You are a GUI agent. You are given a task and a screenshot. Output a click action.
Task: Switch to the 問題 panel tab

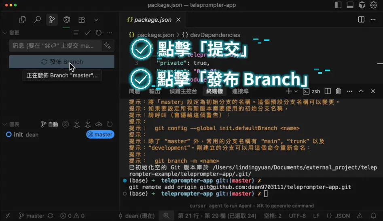pos(135,91)
